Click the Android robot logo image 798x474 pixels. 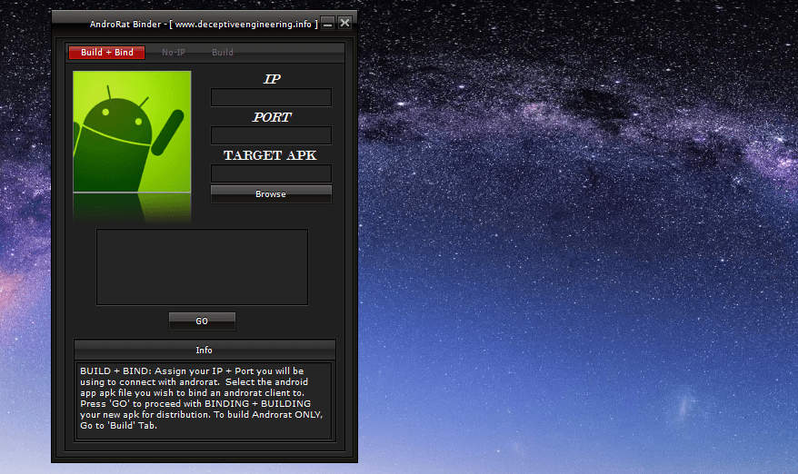coord(132,132)
